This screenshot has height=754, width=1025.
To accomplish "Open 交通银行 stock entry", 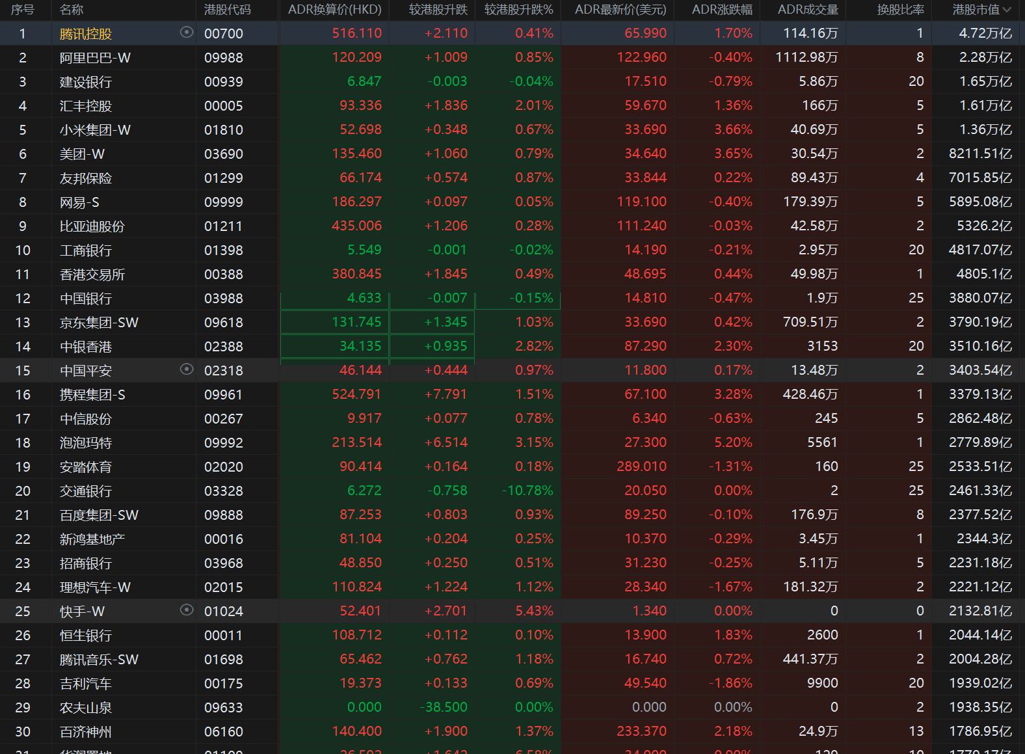I will pos(86,491).
